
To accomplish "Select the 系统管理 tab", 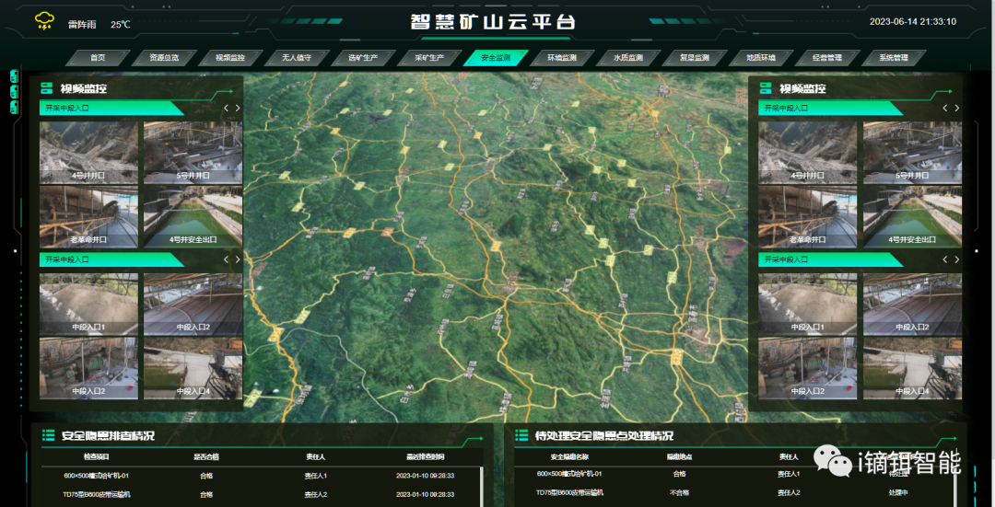I will (893, 58).
